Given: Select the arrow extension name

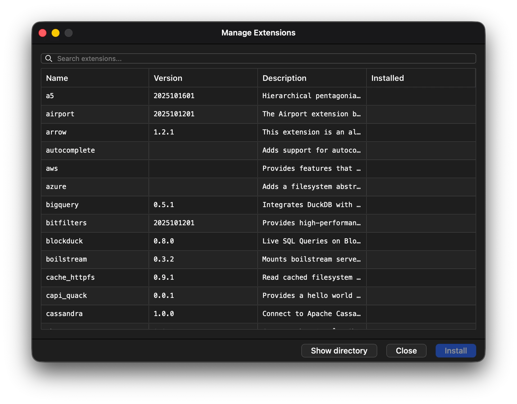Looking at the screenshot, I should 56,132.
